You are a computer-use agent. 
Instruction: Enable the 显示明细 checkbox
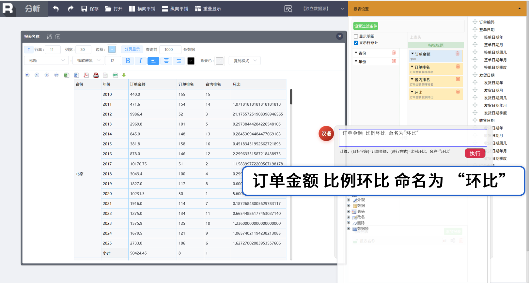(x=356, y=37)
